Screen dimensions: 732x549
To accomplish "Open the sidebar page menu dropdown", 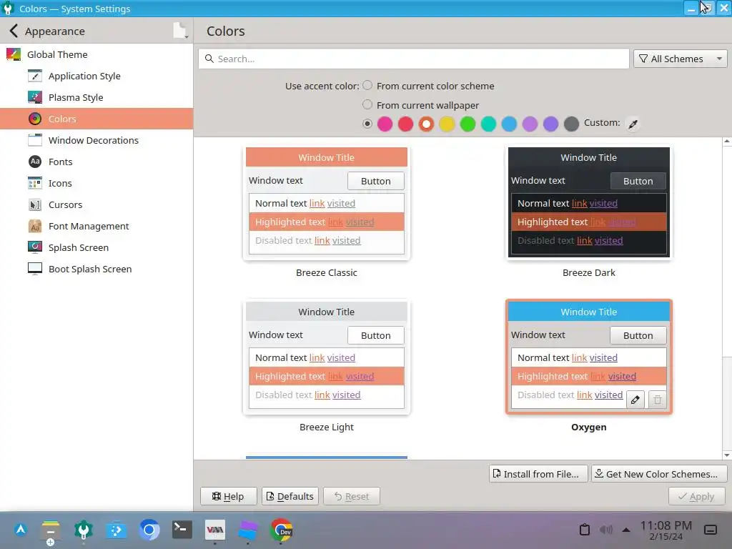I will coord(181,31).
